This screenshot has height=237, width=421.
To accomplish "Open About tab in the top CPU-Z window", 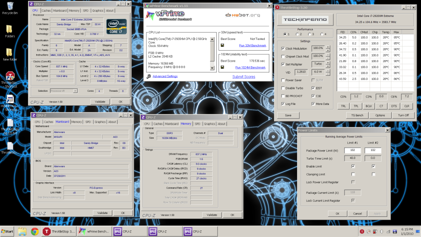I will (x=109, y=11).
